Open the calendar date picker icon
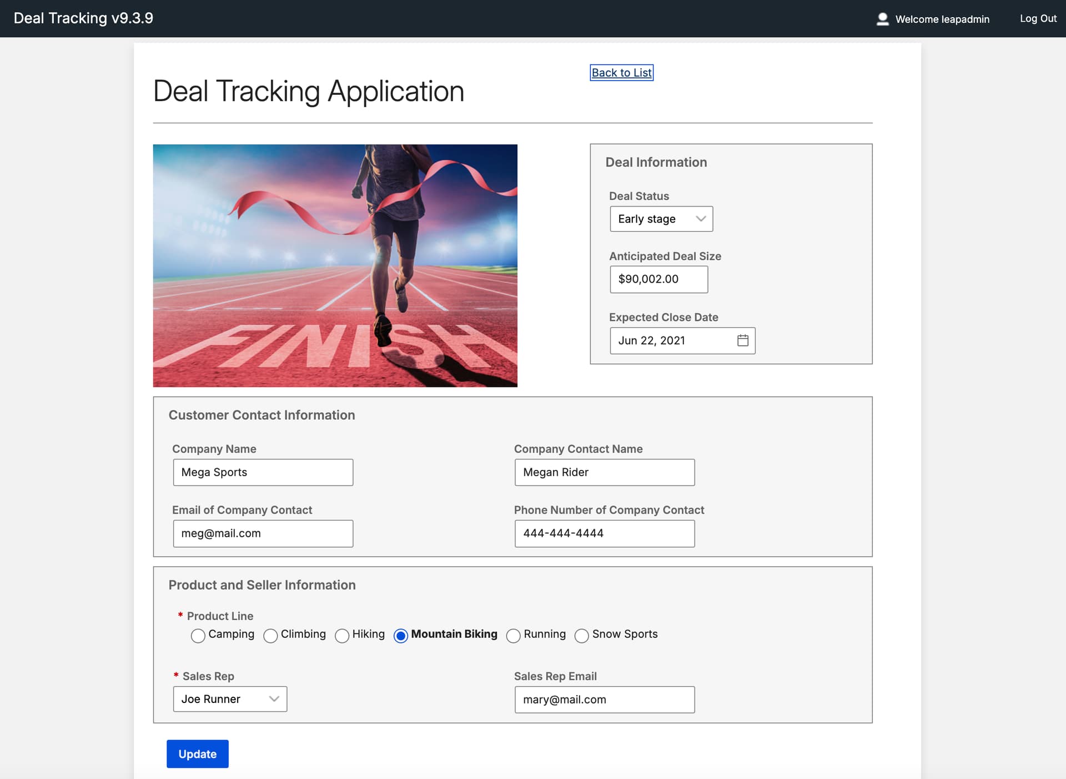 coord(742,340)
